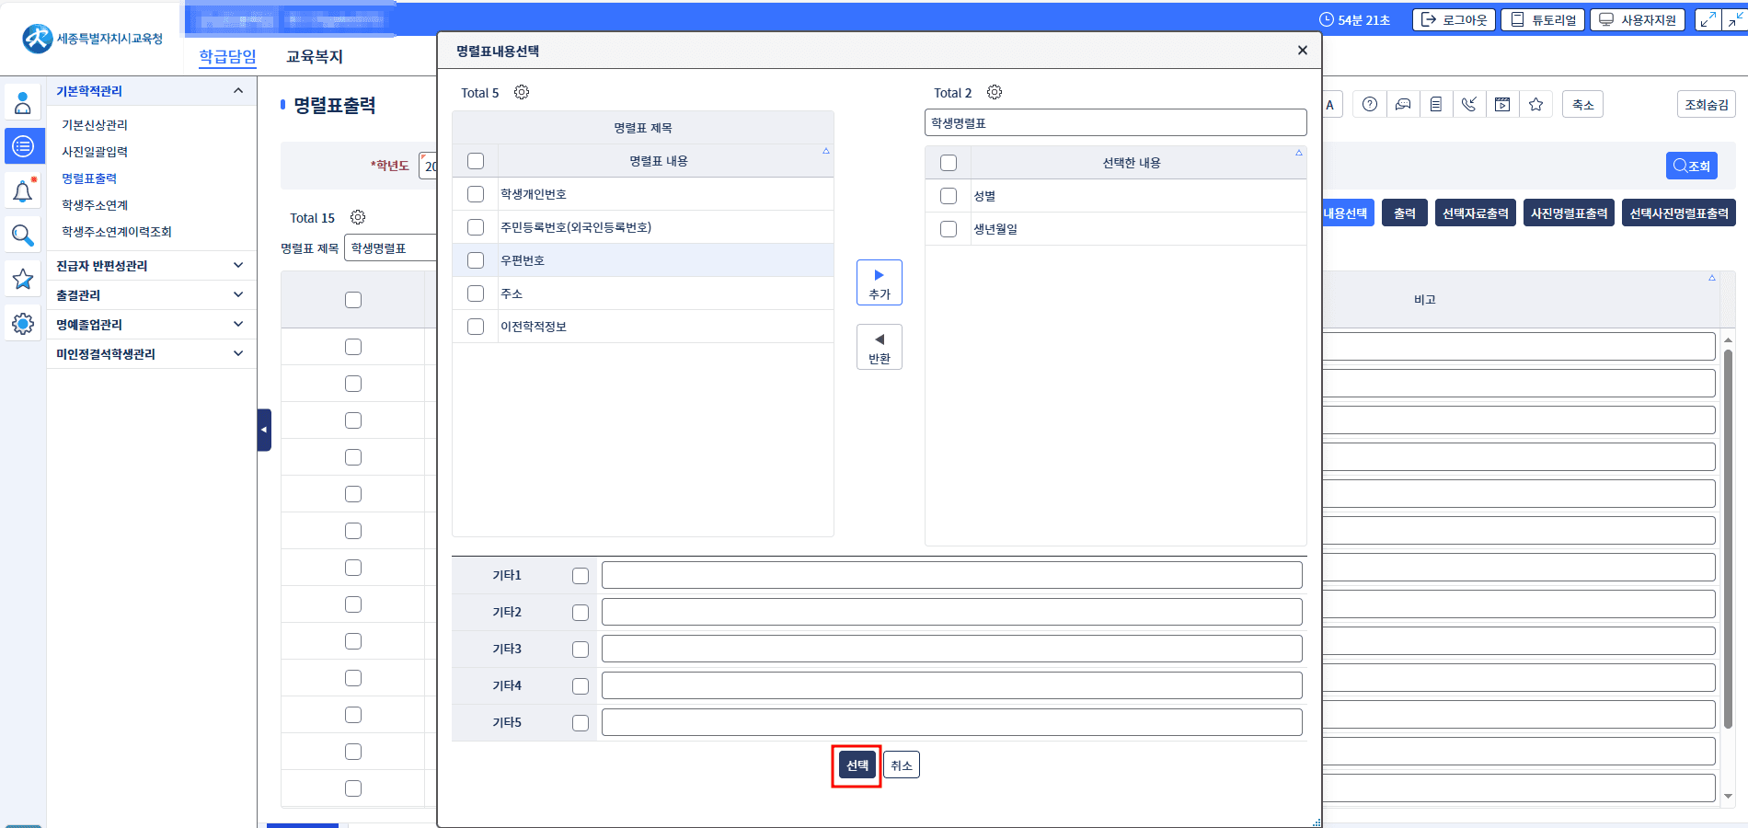Viewport: 1748px width, 828px height.
Task: Click the shrink screen arrows icon
Action: [x=1735, y=19]
